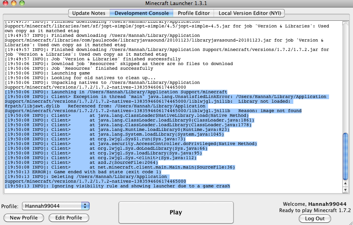Switch to the Update Notes tab
Image resolution: width=353 pixels, height=225 pixels.
coord(89,13)
